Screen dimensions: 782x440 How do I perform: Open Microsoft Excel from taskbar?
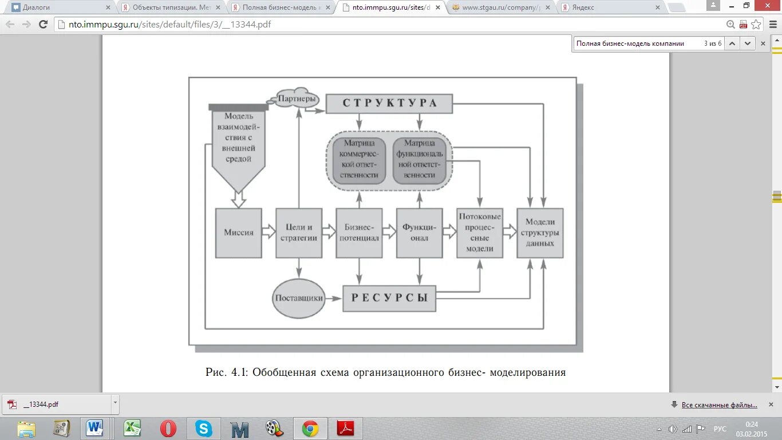coord(132,428)
